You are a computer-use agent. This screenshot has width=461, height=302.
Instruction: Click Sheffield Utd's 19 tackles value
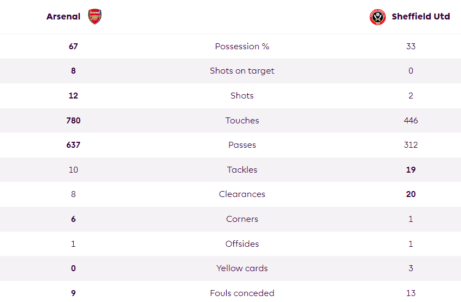click(x=411, y=169)
